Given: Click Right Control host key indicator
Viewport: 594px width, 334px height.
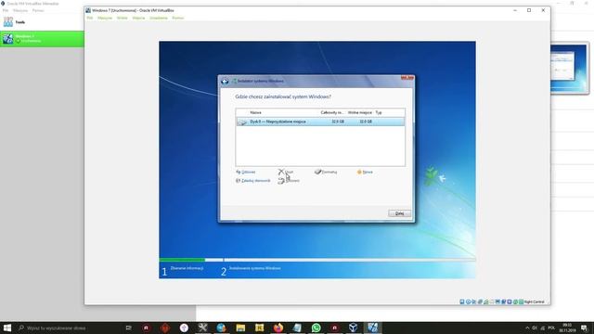Looking at the screenshot, I should point(535,302).
